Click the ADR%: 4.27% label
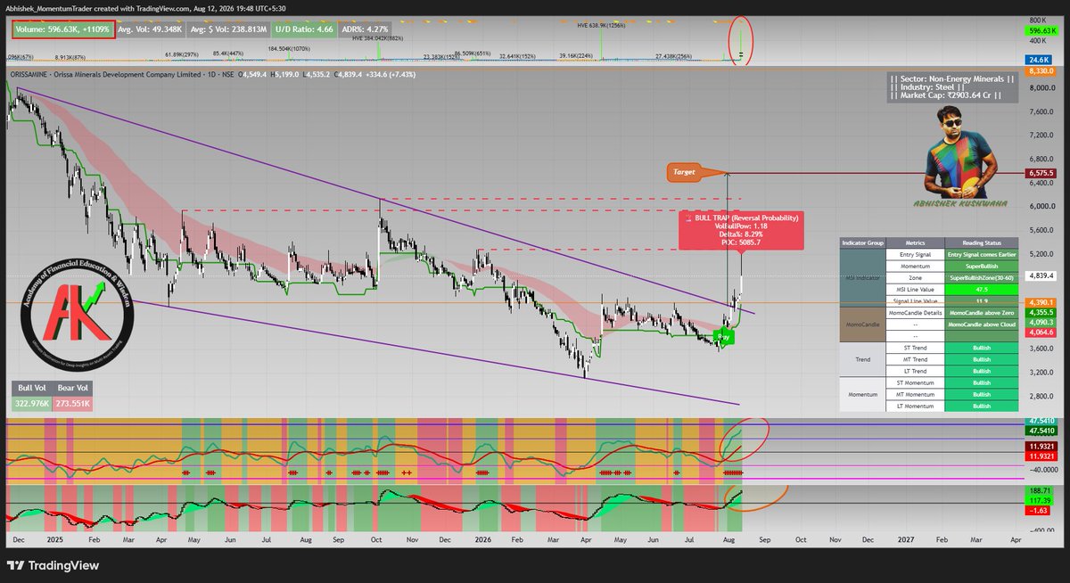 click(365, 29)
